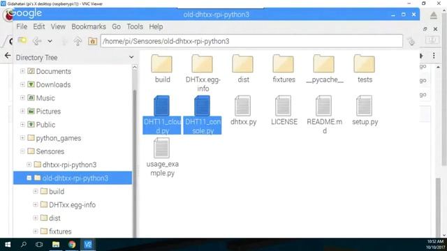Click the path bar showing /home/pi/Sensores
The height and width of the screenshot is (251, 447).
click(251, 41)
